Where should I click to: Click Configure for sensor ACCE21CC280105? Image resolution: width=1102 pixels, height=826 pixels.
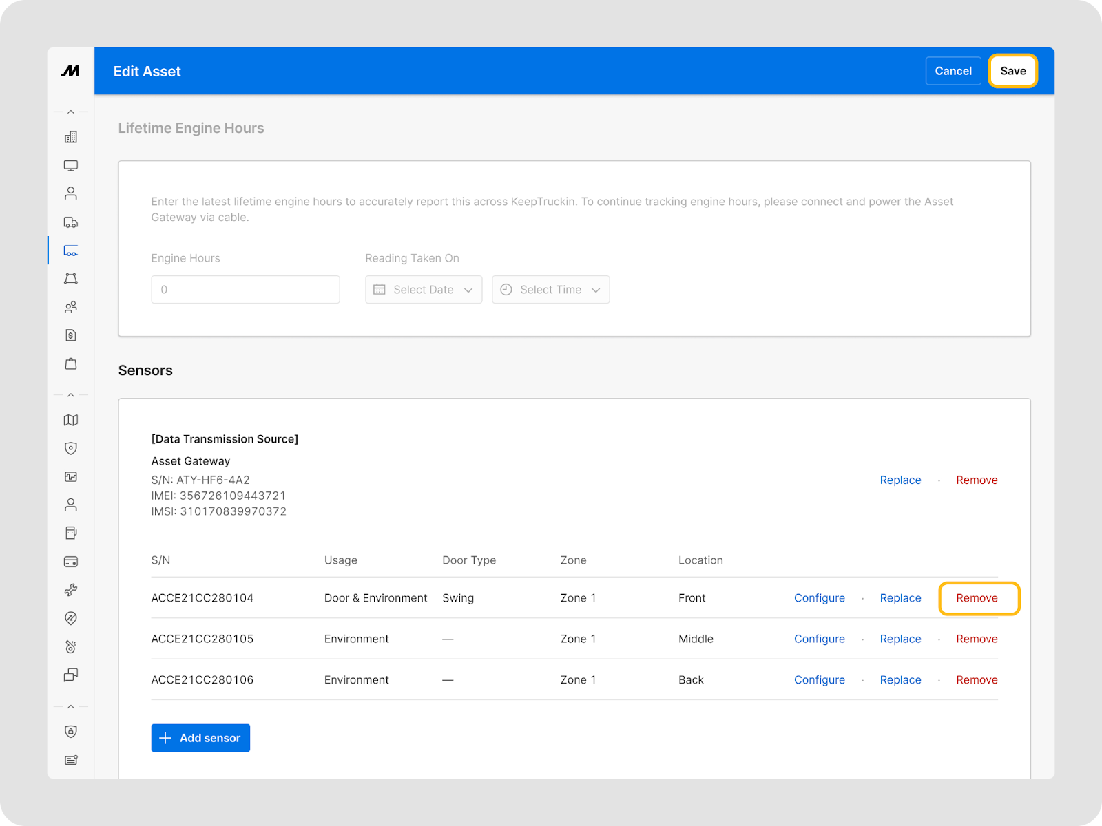(819, 639)
